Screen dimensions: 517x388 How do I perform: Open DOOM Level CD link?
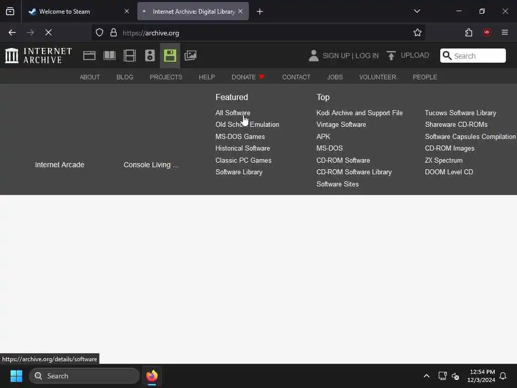[449, 172]
